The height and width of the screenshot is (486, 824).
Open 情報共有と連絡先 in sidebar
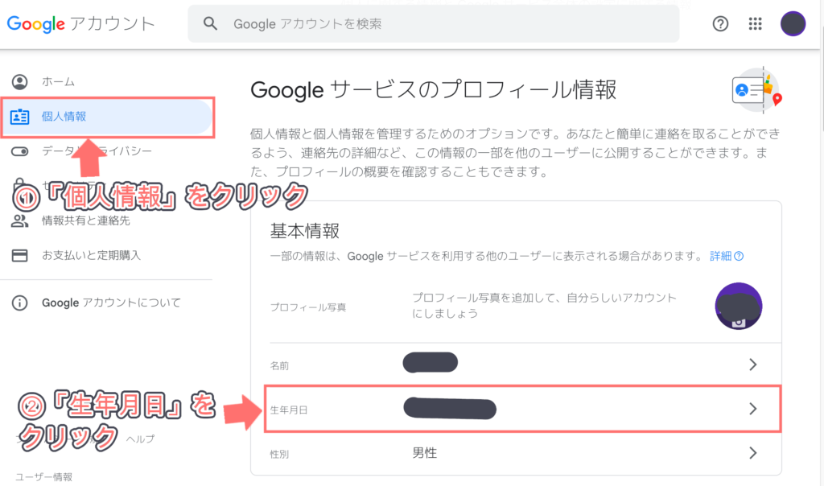coord(86,220)
